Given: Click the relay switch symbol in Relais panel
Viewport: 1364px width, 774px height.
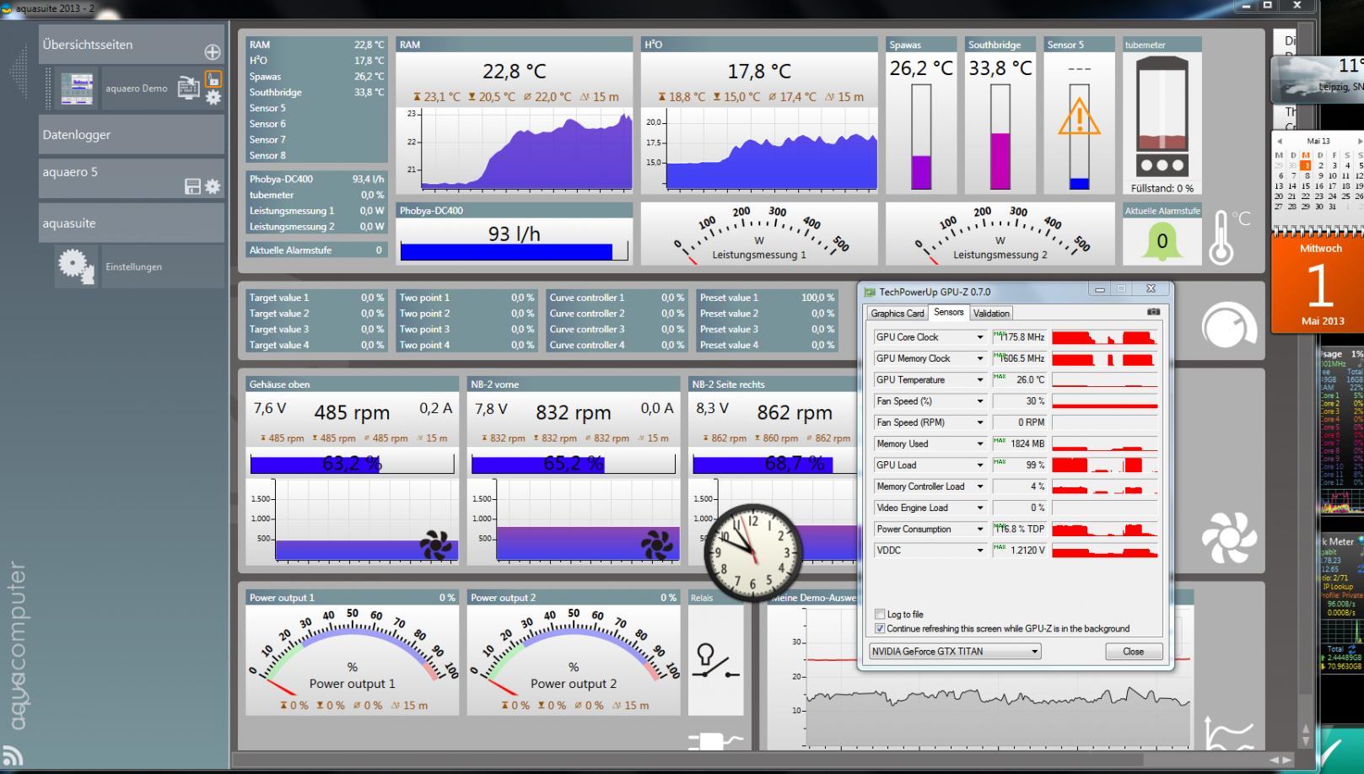Looking at the screenshot, I should pyautogui.click(x=715, y=662).
